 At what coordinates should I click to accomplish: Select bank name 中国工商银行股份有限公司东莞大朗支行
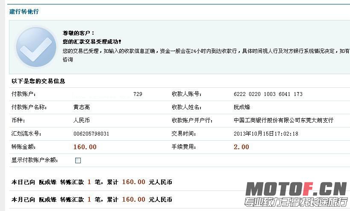283,120
